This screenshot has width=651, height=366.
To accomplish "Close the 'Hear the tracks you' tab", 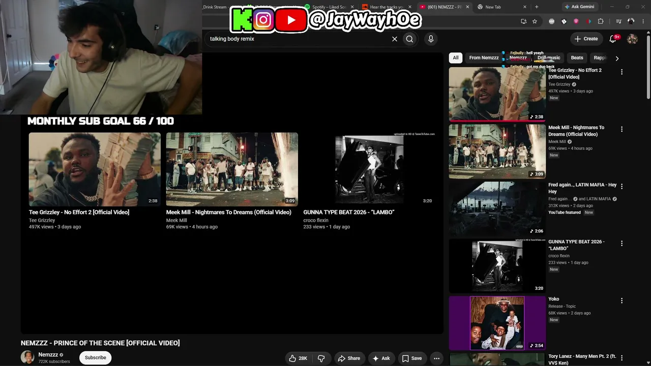I will point(410,7).
